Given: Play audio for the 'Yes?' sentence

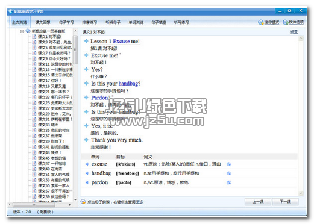Looking at the screenshot, I should [x=86, y=69].
